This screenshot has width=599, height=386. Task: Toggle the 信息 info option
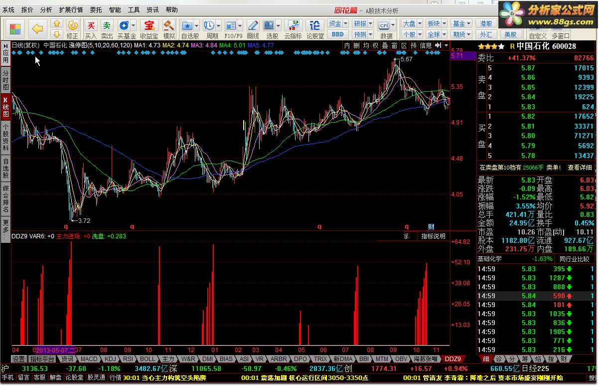point(426,45)
